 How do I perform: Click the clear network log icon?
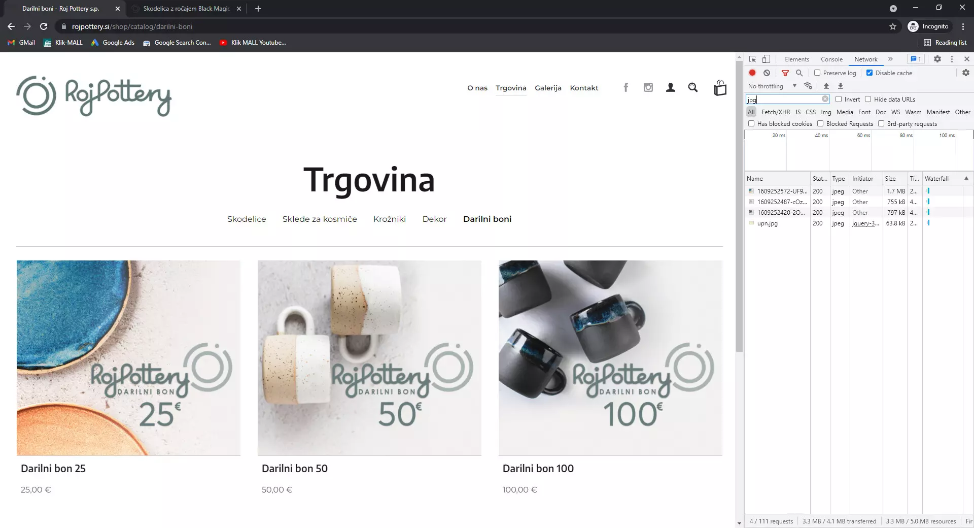[767, 73]
